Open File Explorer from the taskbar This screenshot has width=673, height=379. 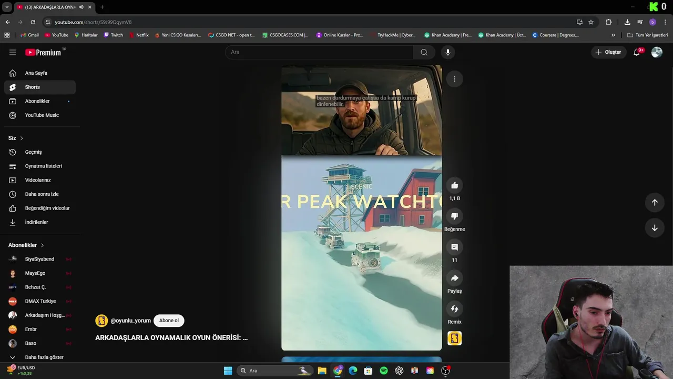click(322, 371)
